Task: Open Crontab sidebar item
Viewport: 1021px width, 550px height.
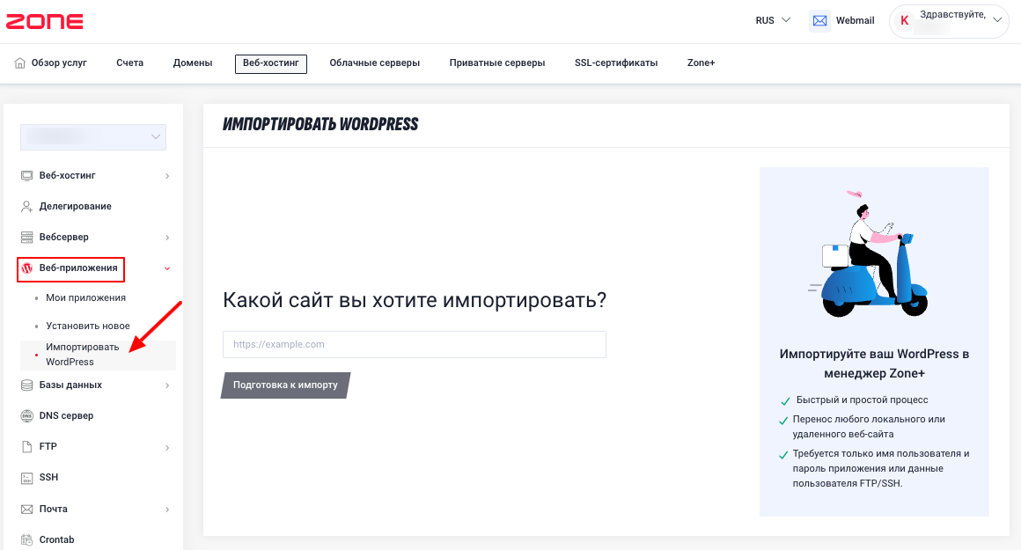Action: [56, 539]
